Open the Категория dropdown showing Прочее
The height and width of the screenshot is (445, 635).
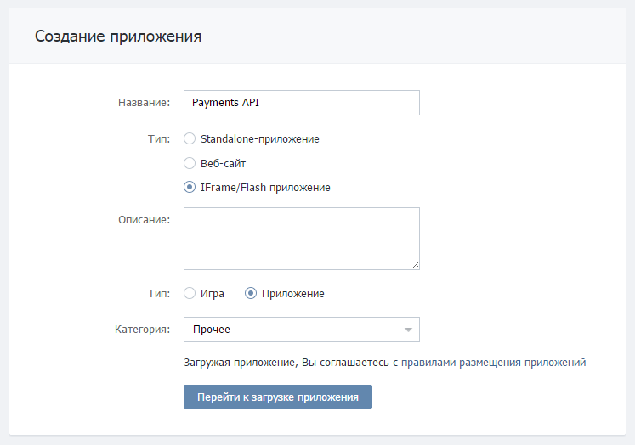[x=292, y=330]
